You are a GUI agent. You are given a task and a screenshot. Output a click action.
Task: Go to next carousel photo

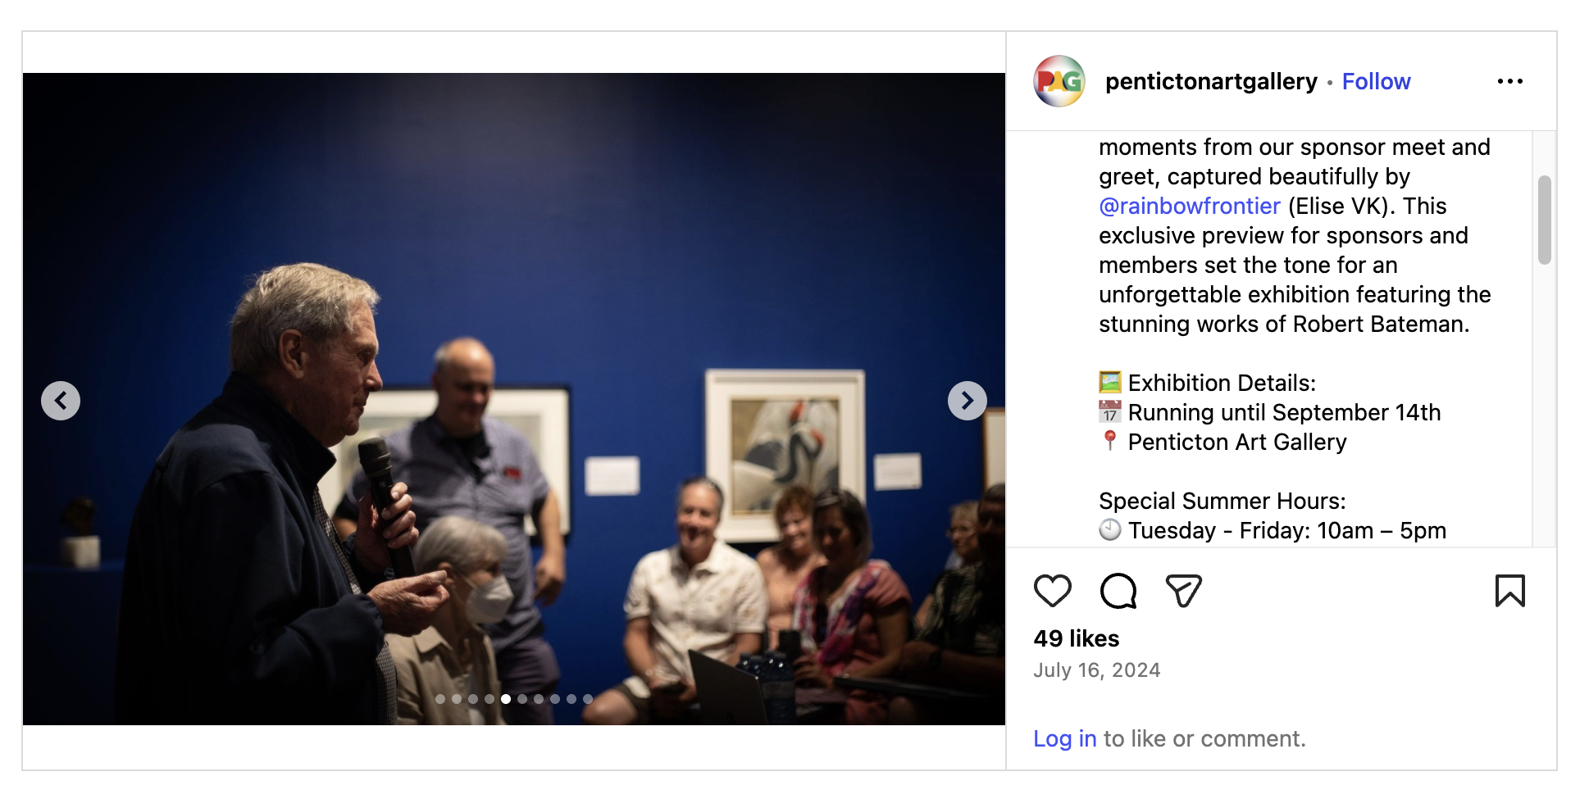point(968,401)
